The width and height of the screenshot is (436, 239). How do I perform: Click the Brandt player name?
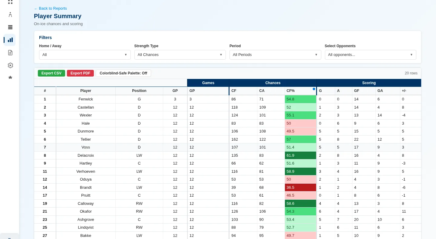pos(86,188)
